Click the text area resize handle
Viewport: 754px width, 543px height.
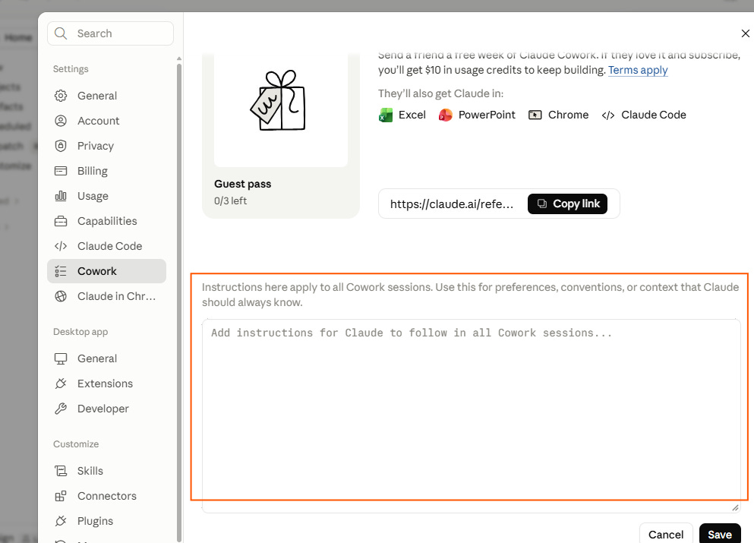[x=735, y=507]
